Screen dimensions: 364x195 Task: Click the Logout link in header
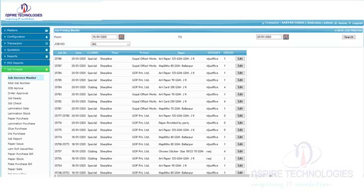click(357, 23)
